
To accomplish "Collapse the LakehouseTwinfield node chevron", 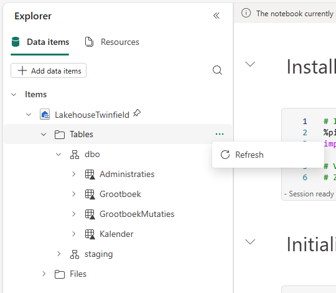I will pos(29,115).
